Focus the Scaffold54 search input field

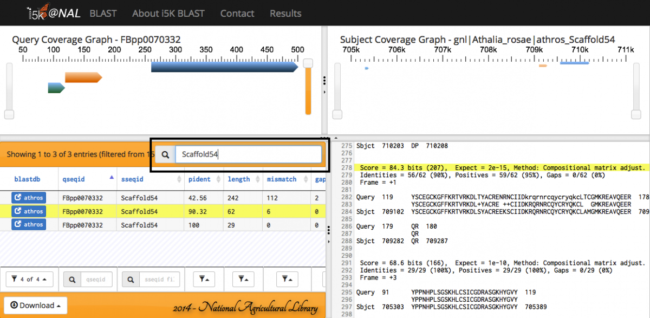[x=248, y=155]
